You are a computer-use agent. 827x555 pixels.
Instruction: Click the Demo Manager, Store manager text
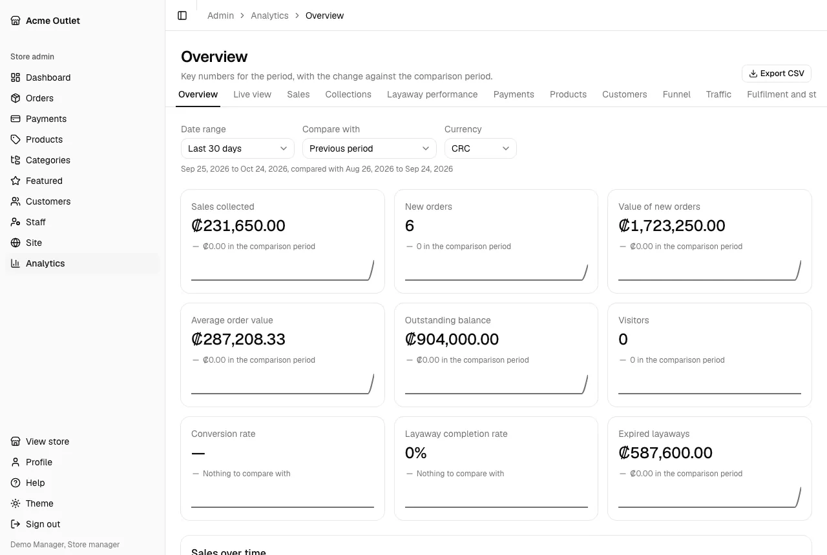65,545
